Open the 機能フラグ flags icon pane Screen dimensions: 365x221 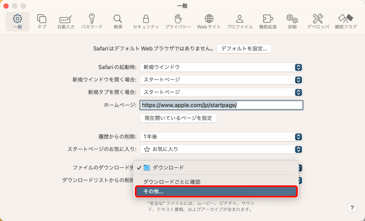346,22
